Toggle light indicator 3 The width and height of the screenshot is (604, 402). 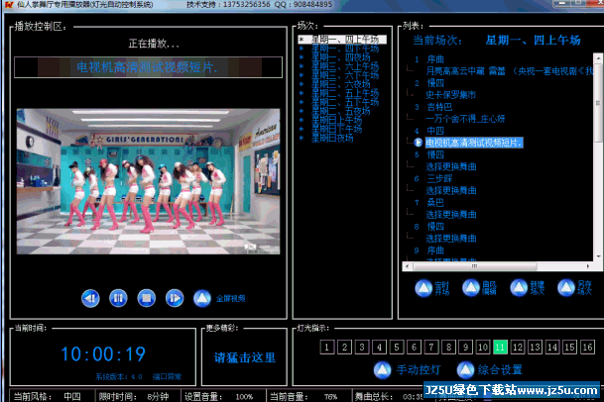(362, 348)
